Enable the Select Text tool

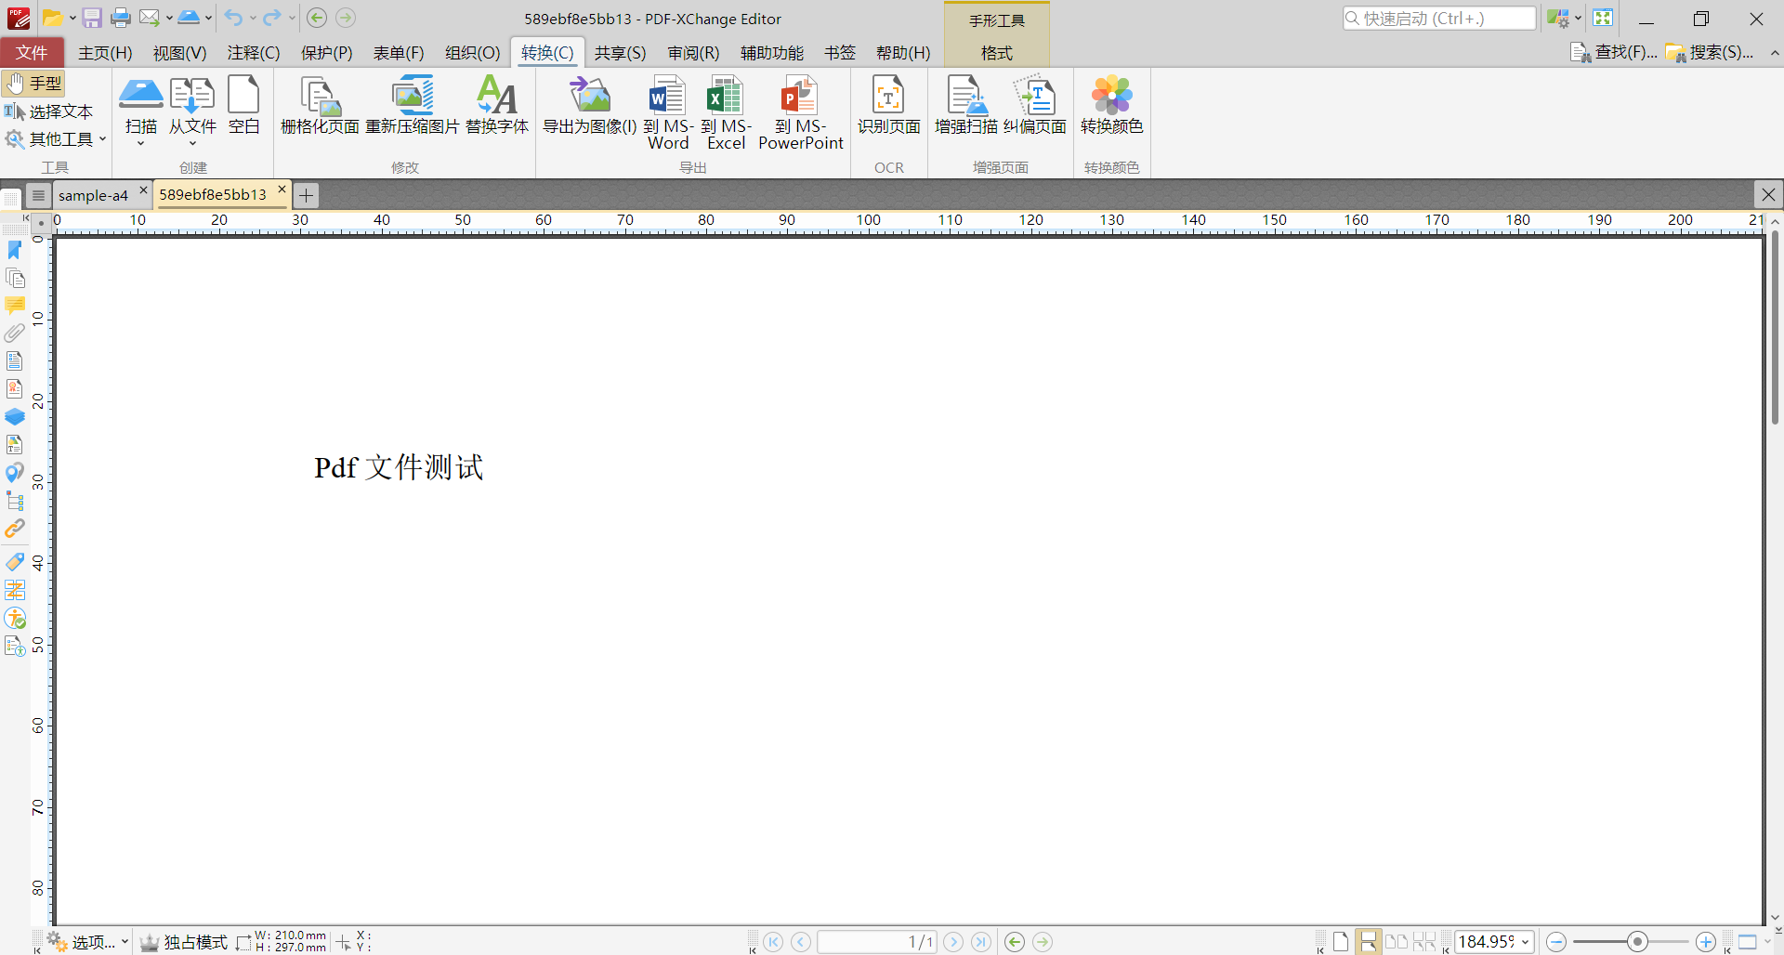tap(49, 111)
